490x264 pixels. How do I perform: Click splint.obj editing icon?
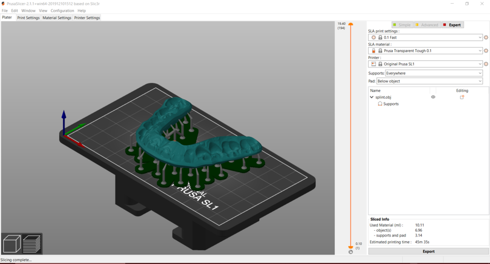(x=462, y=97)
